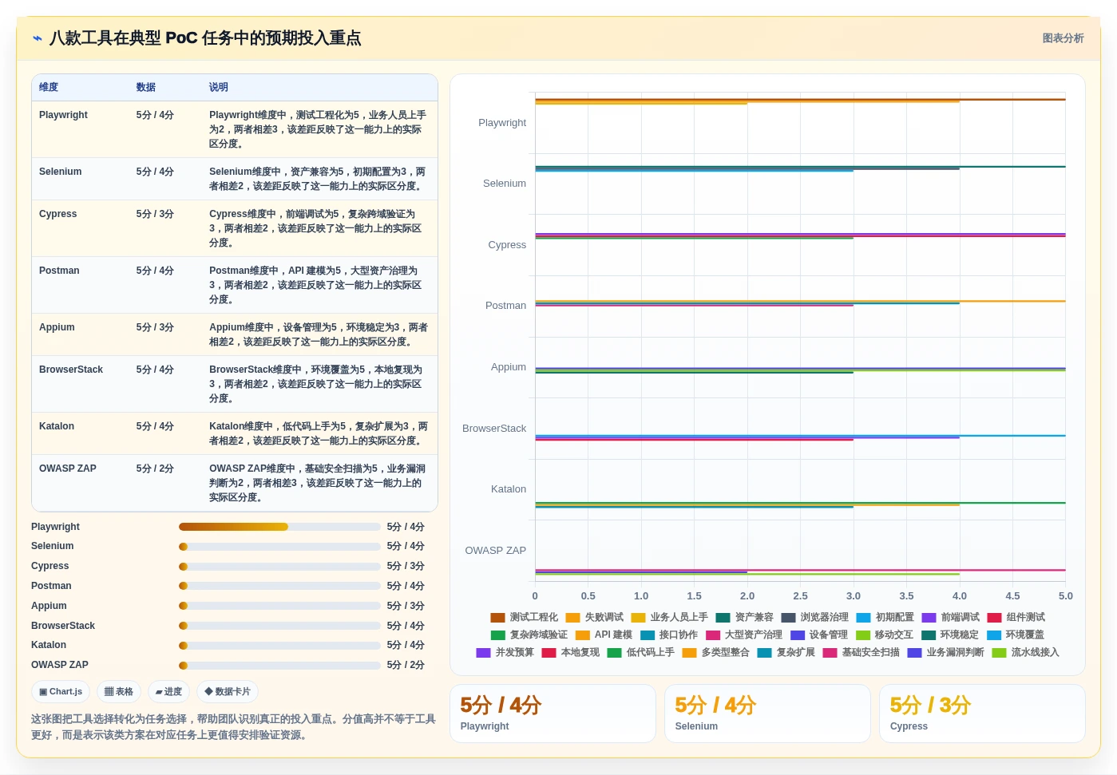Toggle the 失败调试 legend series

click(x=594, y=617)
